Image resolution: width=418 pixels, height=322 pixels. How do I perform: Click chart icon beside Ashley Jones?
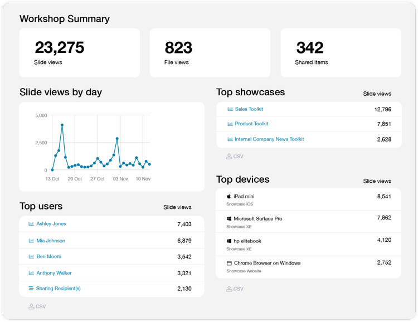click(31, 224)
